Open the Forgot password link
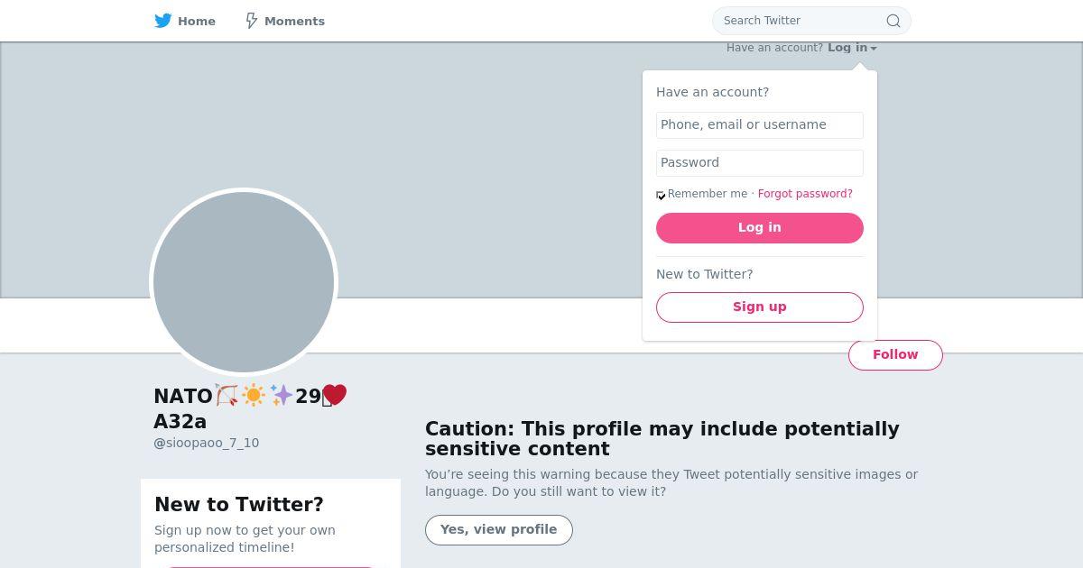This screenshot has width=1083, height=568. click(805, 194)
